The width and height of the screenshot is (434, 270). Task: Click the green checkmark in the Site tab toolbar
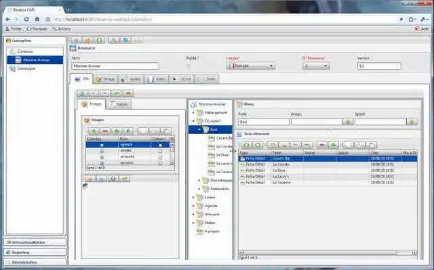point(117,93)
